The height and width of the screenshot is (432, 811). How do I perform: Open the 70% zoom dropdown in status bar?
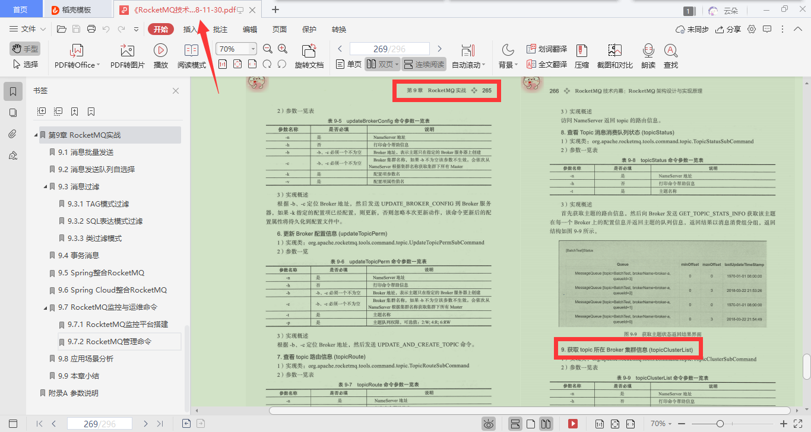click(661, 424)
